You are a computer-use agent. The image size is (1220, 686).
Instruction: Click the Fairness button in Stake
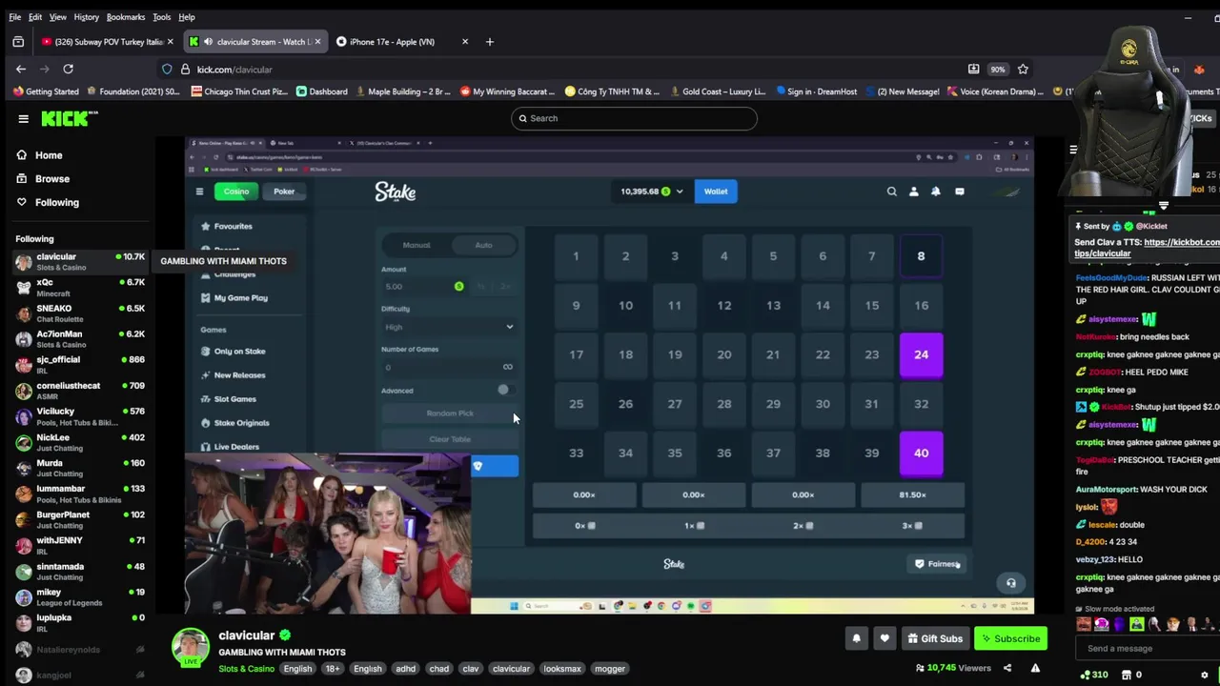coord(937,564)
